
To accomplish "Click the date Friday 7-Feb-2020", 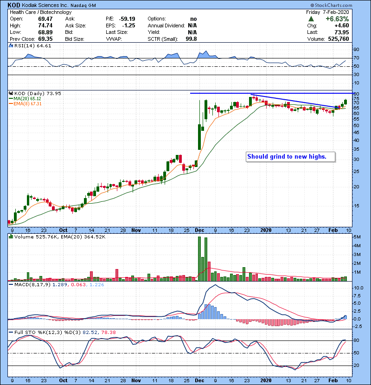I will (327, 12).
